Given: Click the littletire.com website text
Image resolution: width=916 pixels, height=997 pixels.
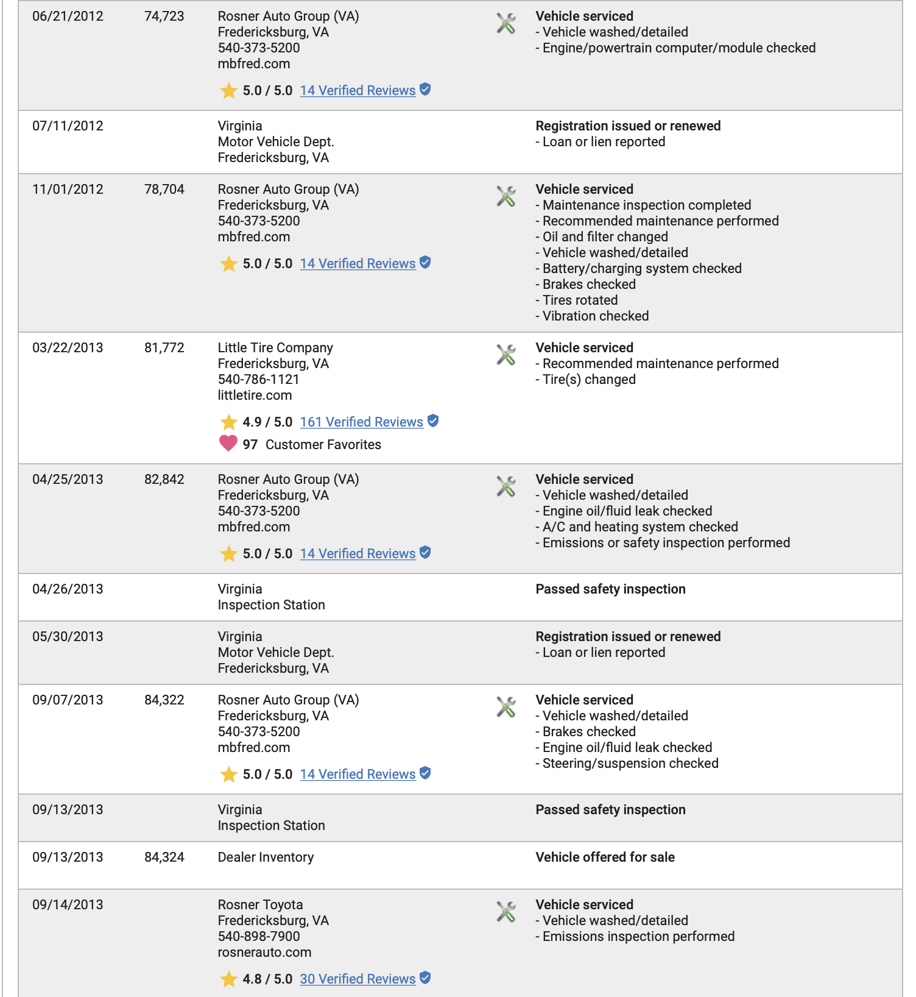Looking at the screenshot, I should tap(255, 395).
